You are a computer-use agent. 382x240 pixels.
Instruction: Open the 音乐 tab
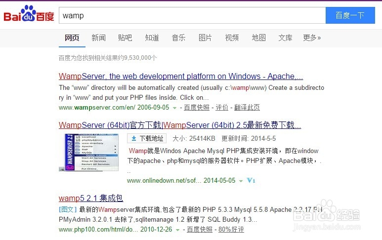tap(178, 38)
